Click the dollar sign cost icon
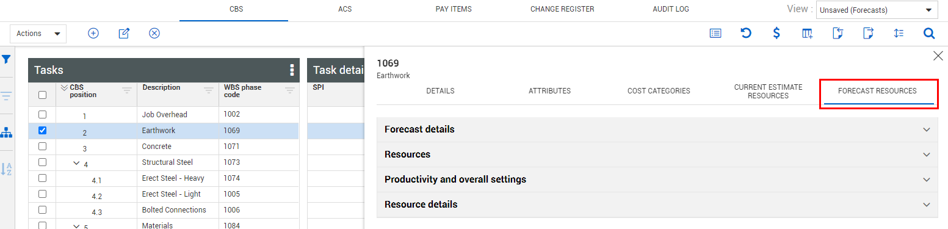 pos(776,34)
